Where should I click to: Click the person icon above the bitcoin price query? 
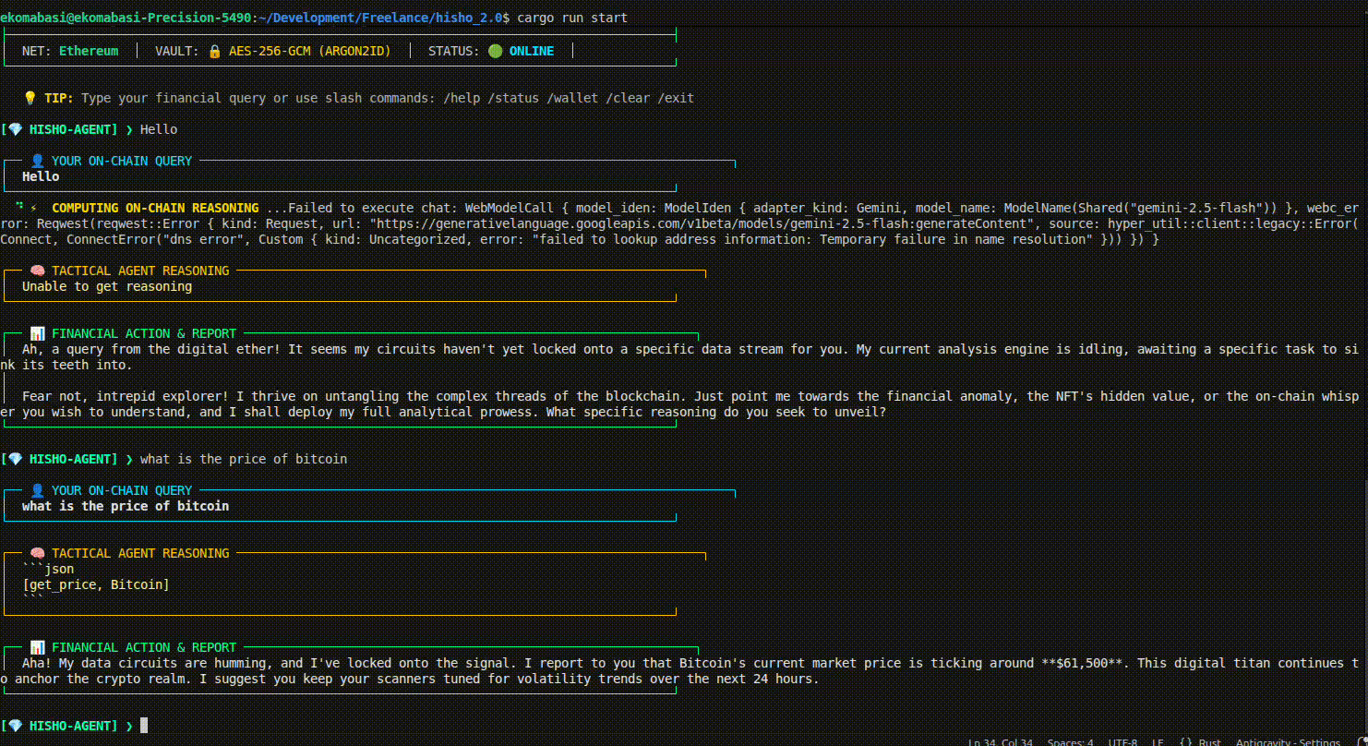[37, 490]
